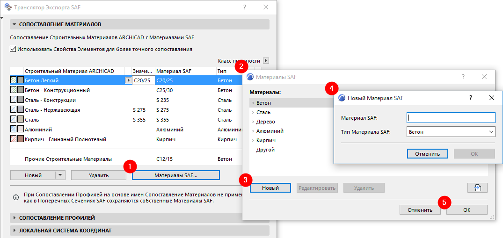The width and height of the screenshot is (503, 238).
Task: Expand the Алюминий materials tree node
Action: [253, 131]
